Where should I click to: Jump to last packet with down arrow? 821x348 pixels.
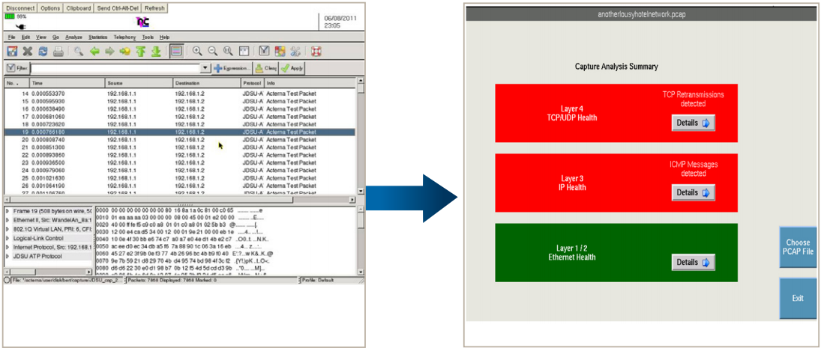(155, 51)
